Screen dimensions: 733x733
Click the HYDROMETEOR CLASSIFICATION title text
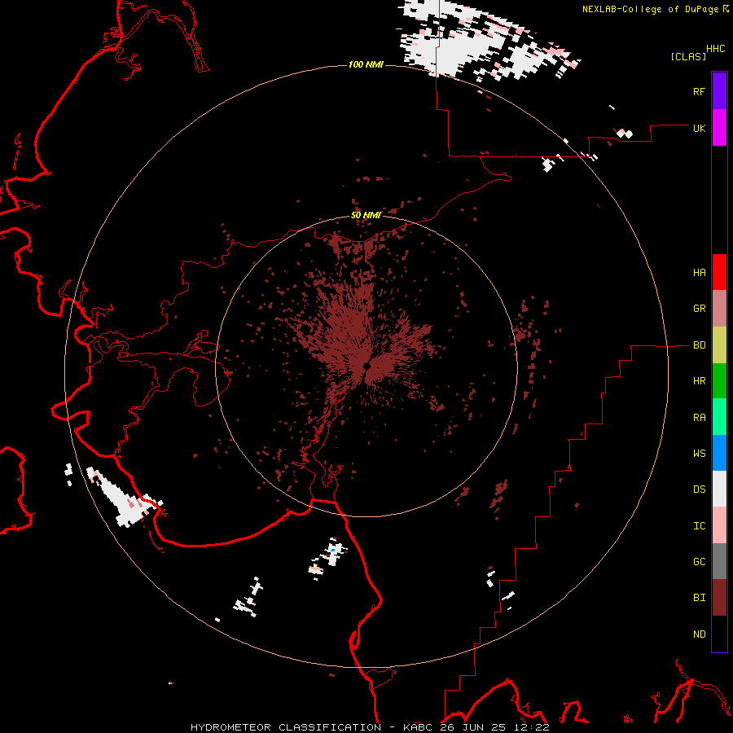click(x=286, y=727)
